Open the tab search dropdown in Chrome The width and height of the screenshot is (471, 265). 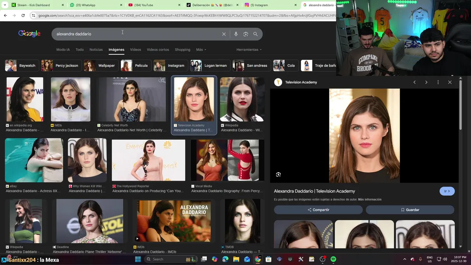pos(5,5)
